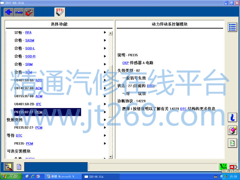Click the blue back arrow icon
240x180 pixels.
[x=9, y=12]
